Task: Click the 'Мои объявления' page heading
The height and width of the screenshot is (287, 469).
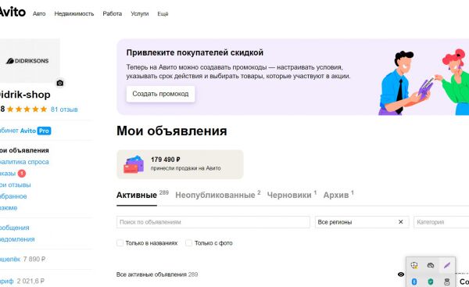Action: (x=172, y=131)
